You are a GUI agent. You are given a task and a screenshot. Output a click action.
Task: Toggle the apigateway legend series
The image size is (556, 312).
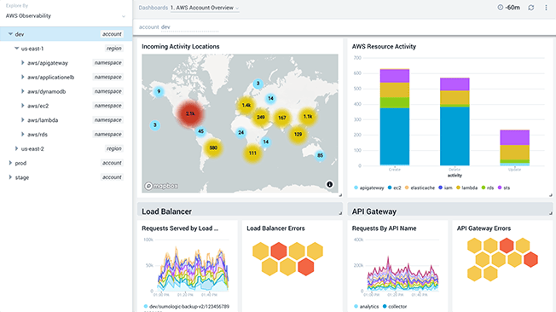[x=369, y=188]
